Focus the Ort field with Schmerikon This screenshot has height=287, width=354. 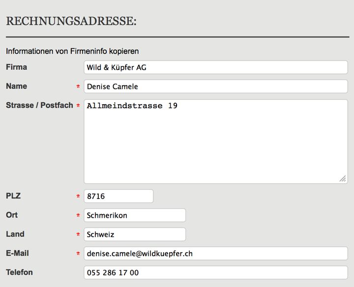point(135,215)
